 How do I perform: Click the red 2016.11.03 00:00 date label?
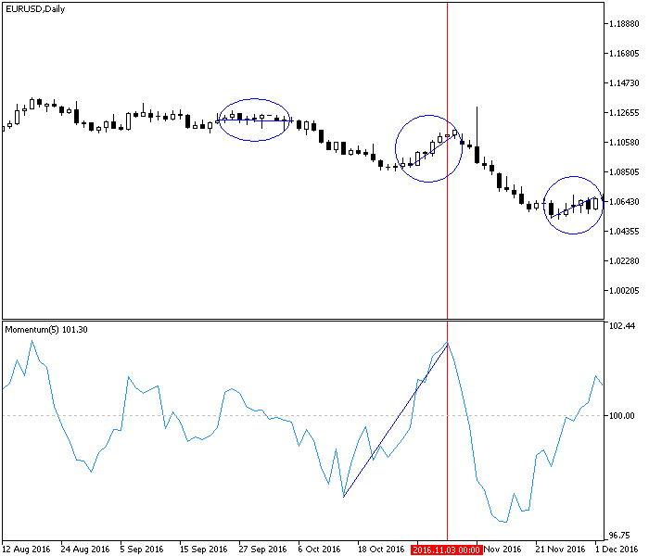[x=446, y=550]
